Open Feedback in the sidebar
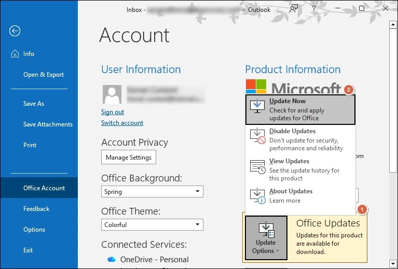The height and width of the screenshot is (269, 398). pyautogui.click(x=39, y=209)
